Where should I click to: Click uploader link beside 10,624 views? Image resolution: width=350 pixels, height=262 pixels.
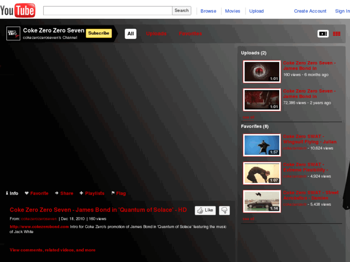point(295,148)
